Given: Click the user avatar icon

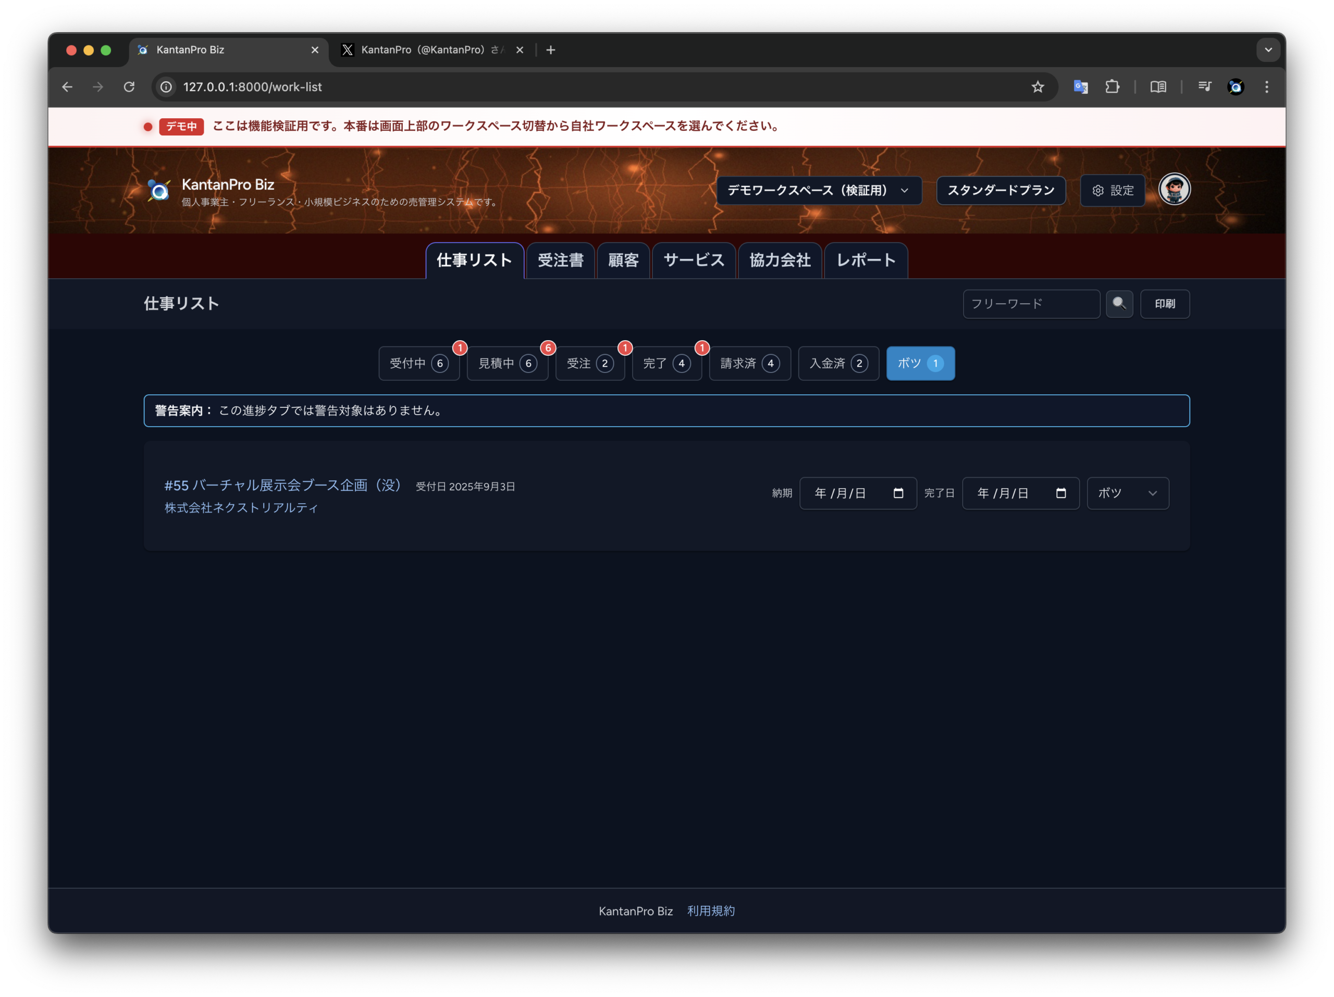Looking at the screenshot, I should (x=1174, y=189).
